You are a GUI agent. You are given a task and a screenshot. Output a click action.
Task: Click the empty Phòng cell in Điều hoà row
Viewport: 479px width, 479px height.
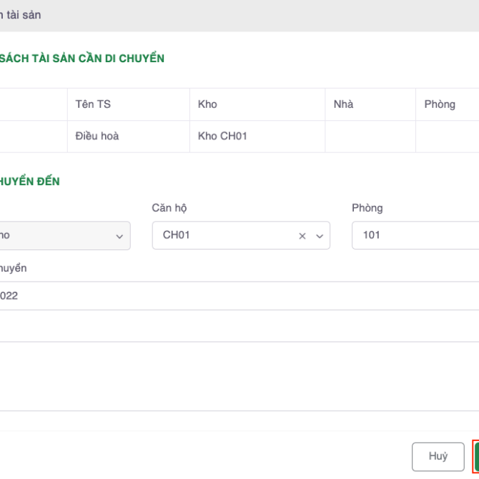[447, 136]
